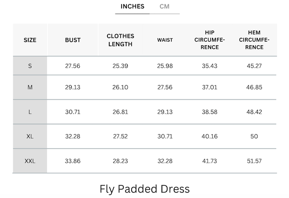Click XXL hem value 51.57
The height and width of the screenshot is (198, 289).
coord(254,161)
